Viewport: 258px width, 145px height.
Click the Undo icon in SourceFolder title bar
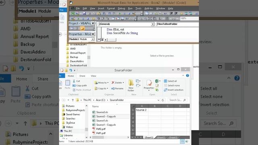[x=71, y=70]
